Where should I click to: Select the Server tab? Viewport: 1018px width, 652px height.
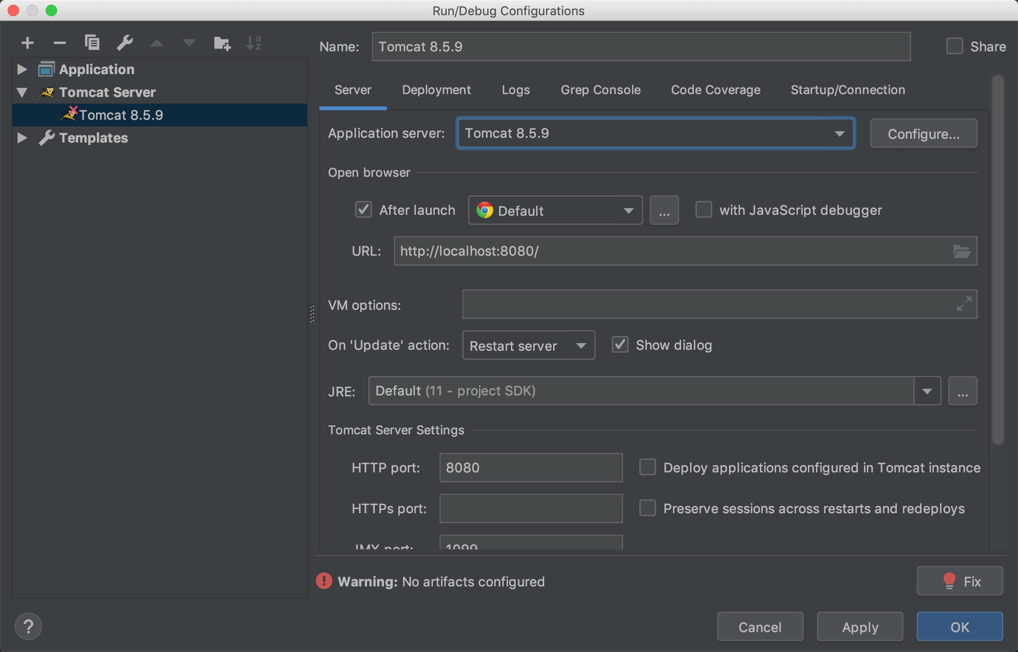pos(353,90)
